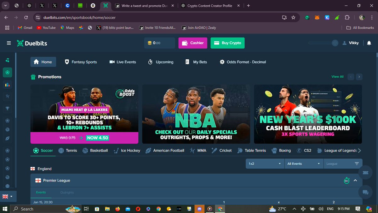Open Discord from the taskbar
The height and width of the screenshot is (213, 378).
(199, 209)
